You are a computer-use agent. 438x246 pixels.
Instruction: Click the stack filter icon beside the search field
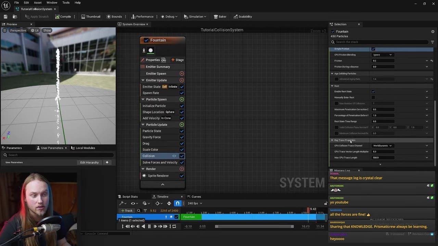point(433,42)
